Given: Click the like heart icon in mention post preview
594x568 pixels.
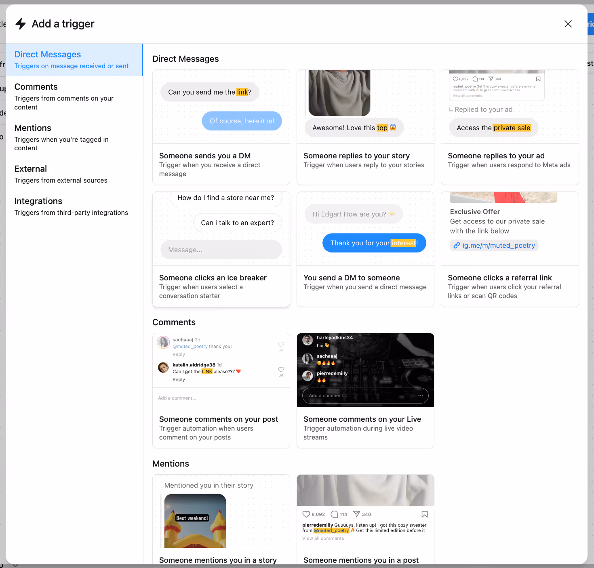Looking at the screenshot, I should click(x=306, y=514).
